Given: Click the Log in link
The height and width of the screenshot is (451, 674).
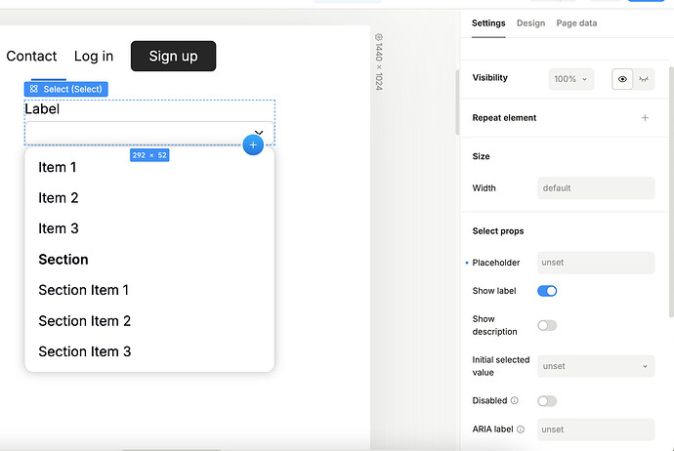Looking at the screenshot, I should tap(94, 57).
